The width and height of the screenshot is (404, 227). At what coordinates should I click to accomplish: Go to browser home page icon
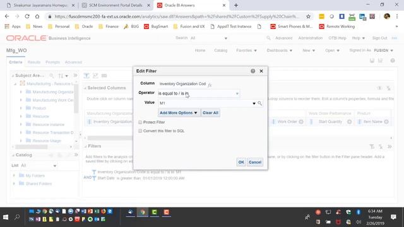pos(37,16)
